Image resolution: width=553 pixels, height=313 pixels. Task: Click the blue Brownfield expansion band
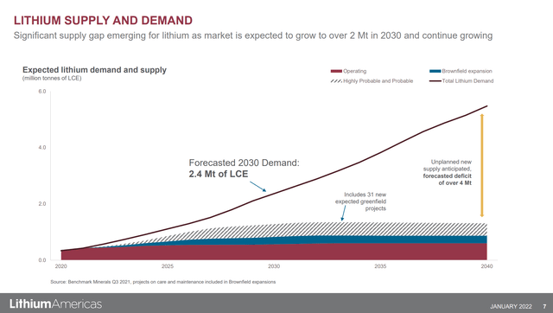[353, 240]
